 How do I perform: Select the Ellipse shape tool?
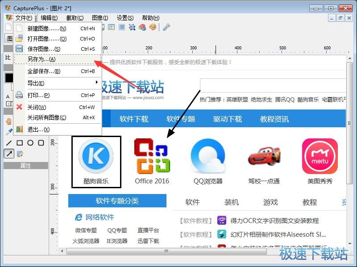[x=30, y=143]
